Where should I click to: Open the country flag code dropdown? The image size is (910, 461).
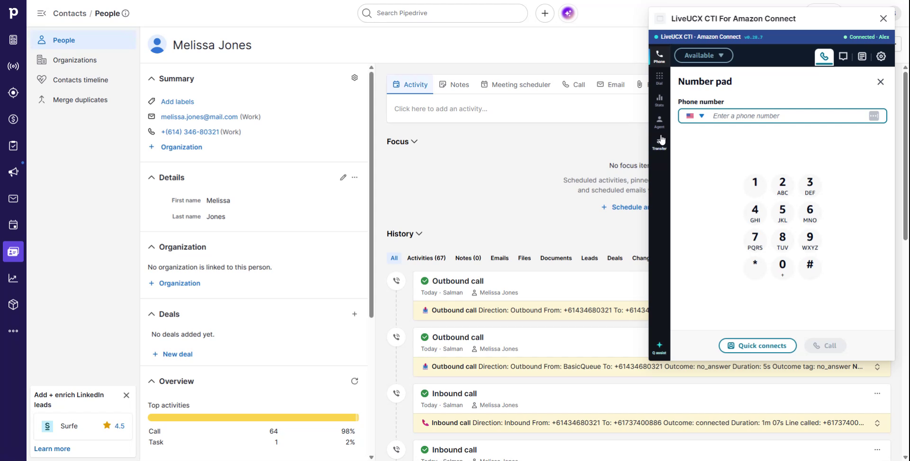(695, 116)
